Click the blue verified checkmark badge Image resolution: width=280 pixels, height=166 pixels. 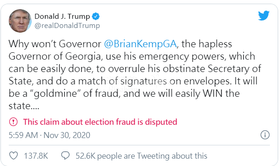point(96,17)
